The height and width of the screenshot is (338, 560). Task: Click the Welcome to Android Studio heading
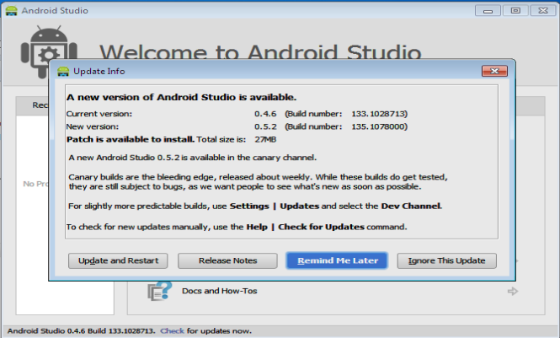point(260,52)
